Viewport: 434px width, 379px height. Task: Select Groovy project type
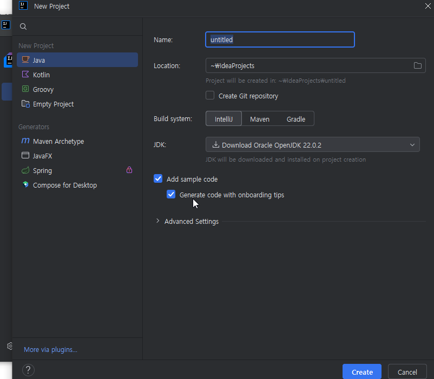click(77, 89)
